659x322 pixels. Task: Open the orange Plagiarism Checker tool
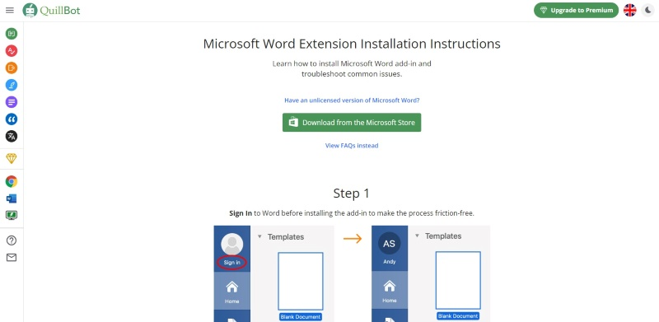(x=12, y=68)
